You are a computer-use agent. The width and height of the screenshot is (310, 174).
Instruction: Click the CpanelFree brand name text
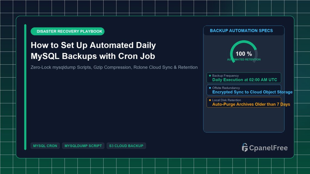(268, 148)
